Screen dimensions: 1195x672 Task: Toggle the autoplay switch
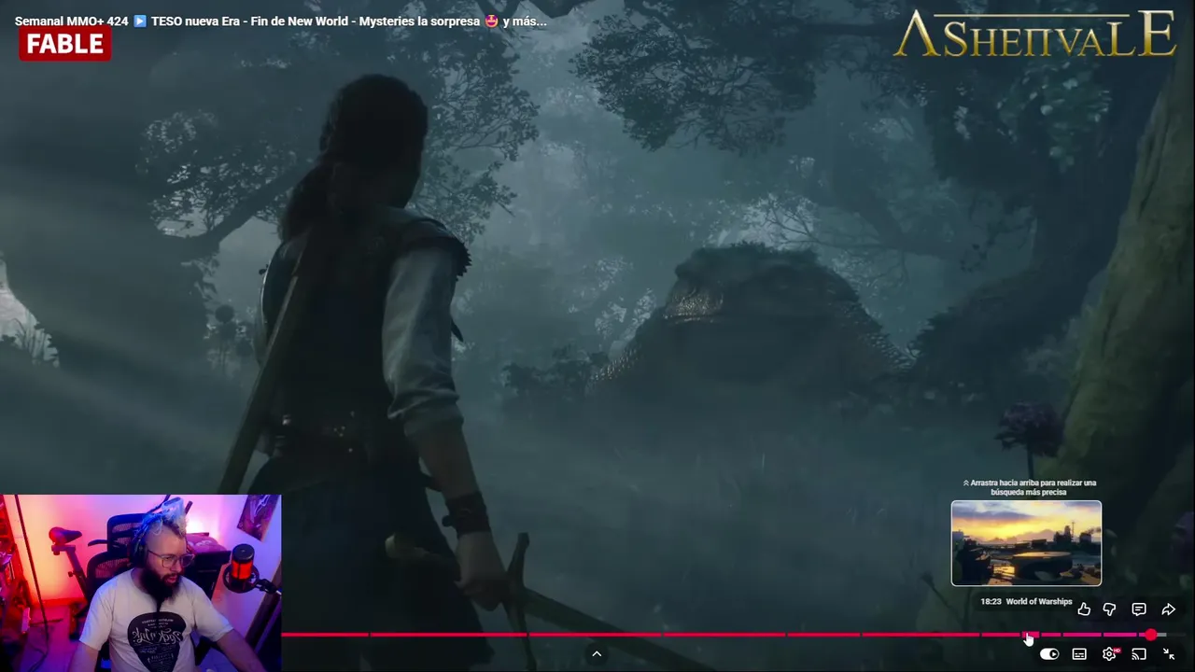1049,654
